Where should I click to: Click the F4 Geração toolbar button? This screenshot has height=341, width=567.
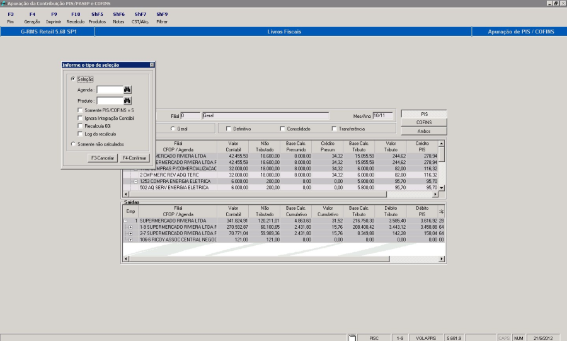31,18
